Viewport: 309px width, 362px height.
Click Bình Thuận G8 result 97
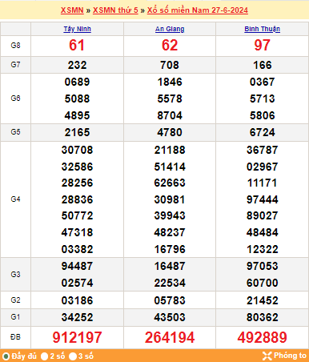262,45
